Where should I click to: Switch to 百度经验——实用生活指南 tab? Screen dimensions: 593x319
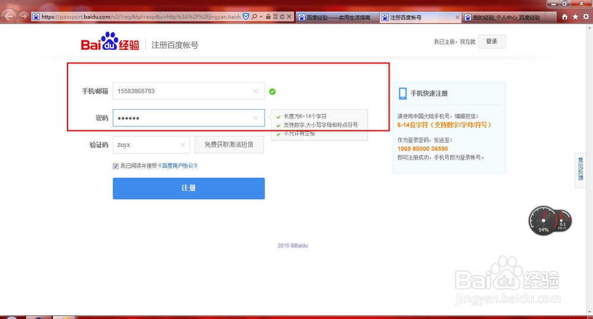[338, 17]
